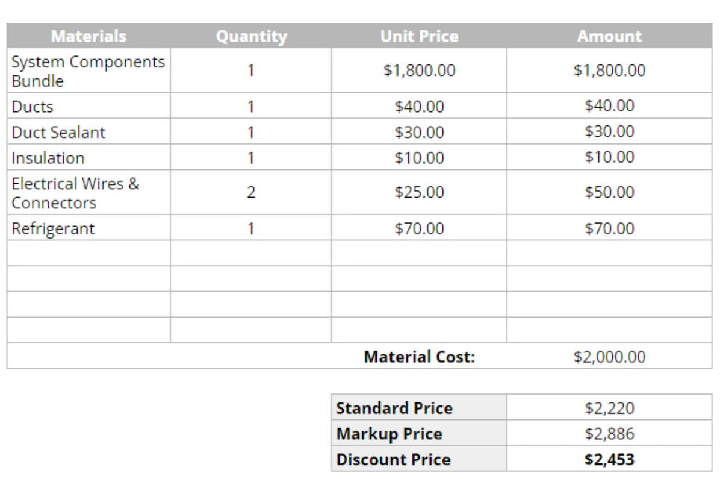Image resolution: width=723 pixels, height=479 pixels.
Task: Select the Insulation material cell
Action: 48,158
